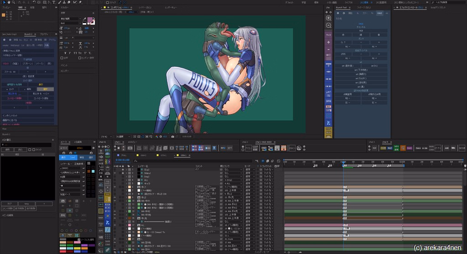Click the zoom-out magnifier in LPre panel
Viewport: 467px width, 254px height.
click(x=328, y=26)
